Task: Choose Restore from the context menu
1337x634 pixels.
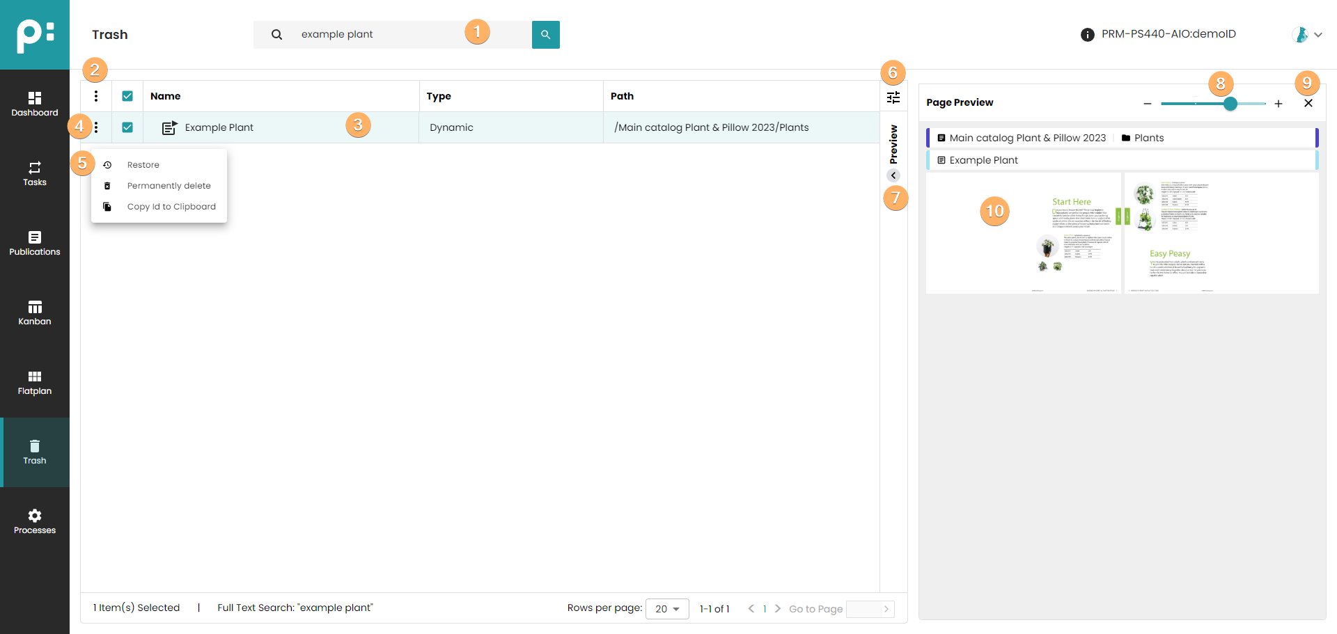Action: pos(143,165)
